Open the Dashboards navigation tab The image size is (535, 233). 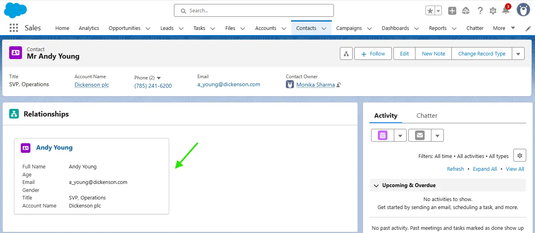pos(395,28)
